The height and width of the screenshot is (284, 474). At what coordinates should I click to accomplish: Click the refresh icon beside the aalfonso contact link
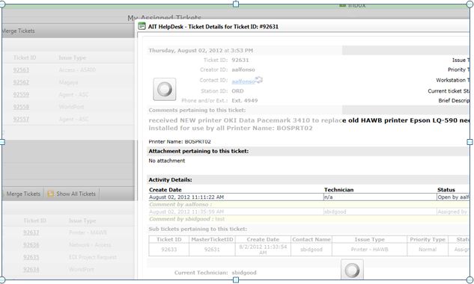point(259,80)
